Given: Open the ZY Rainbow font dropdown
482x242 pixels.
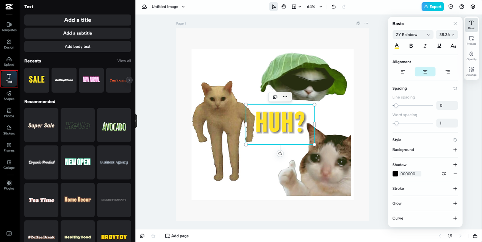Looking at the screenshot, I should pyautogui.click(x=413, y=34).
